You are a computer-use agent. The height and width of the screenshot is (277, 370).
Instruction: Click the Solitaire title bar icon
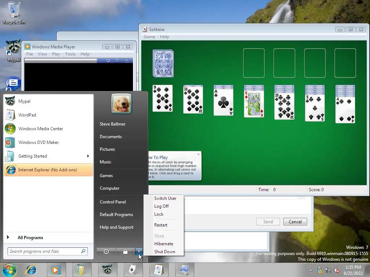tap(145, 30)
